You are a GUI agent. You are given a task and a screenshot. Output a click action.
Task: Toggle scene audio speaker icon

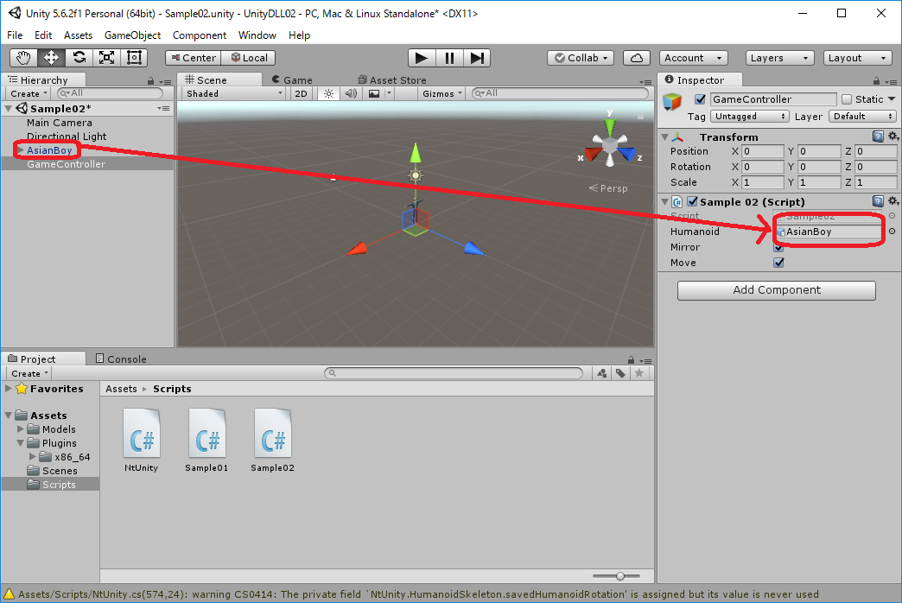[351, 93]
